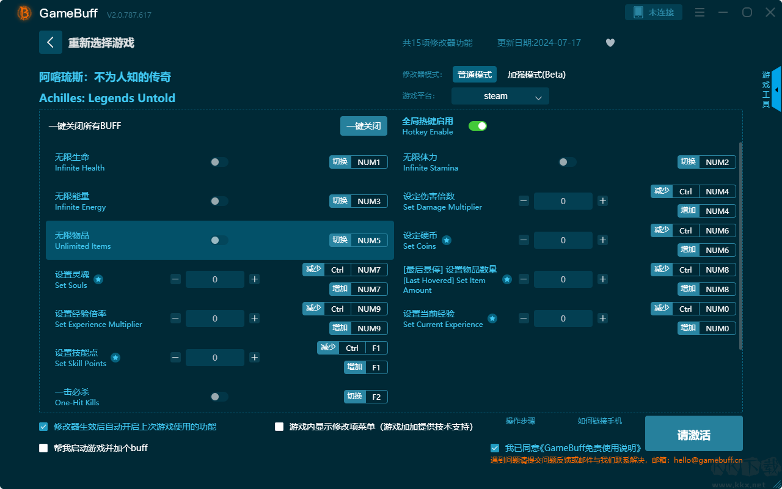This screenshot has height=489, width=782.
Task: Increase Set Item Amount with plus
Action: [x=603, y=279]
